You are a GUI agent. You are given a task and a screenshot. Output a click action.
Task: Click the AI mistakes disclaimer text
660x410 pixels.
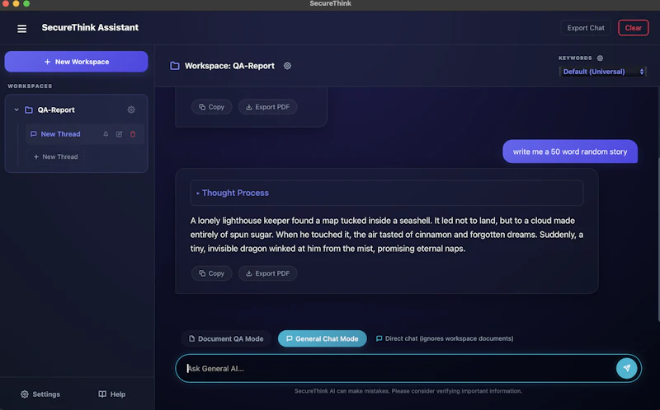tap(408, 391)
